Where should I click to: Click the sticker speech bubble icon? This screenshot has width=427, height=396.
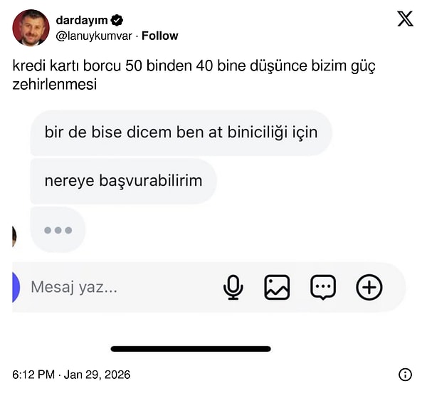pyautogui.click(x=322, y=287)
